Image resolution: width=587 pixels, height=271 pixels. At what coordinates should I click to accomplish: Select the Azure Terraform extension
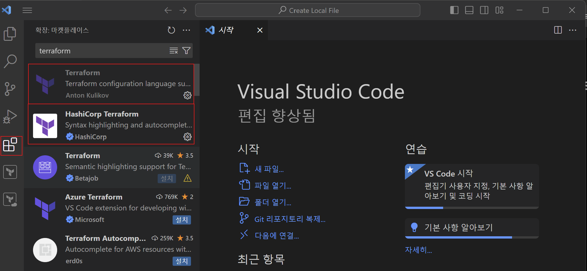pyautogui.click(x=111, y=208)
